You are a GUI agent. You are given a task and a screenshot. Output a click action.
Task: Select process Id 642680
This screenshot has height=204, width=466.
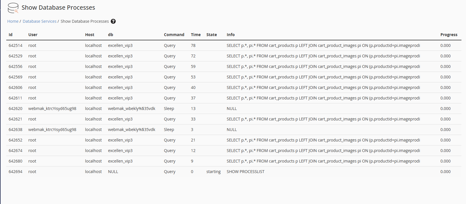(15, 161)
